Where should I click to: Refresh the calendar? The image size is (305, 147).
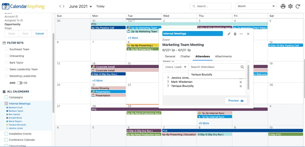coord(298,6)
